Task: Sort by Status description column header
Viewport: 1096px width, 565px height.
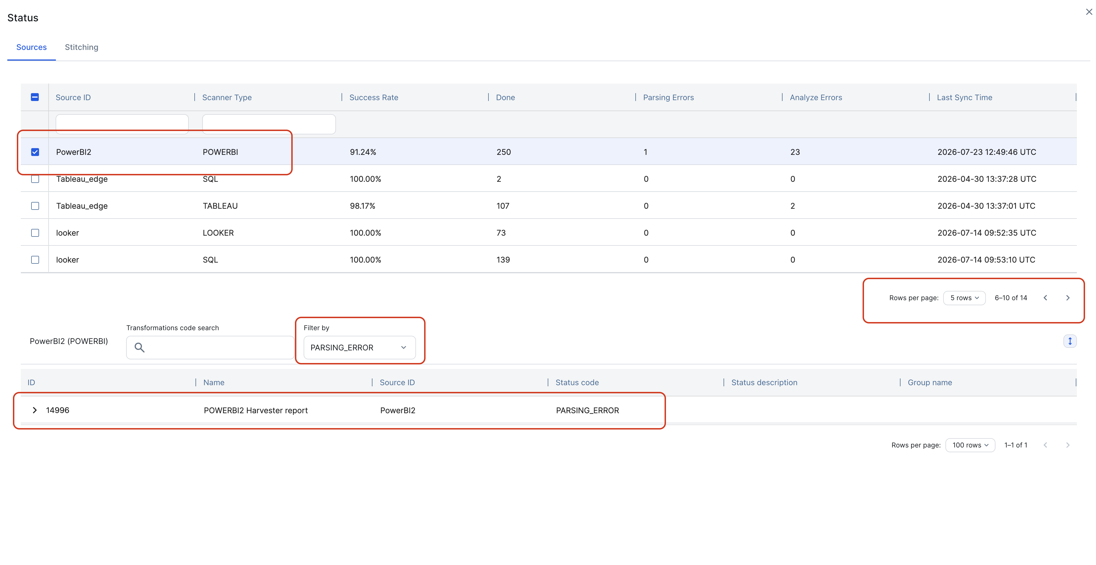Action: pyautogui.click(x=764, y=382)
